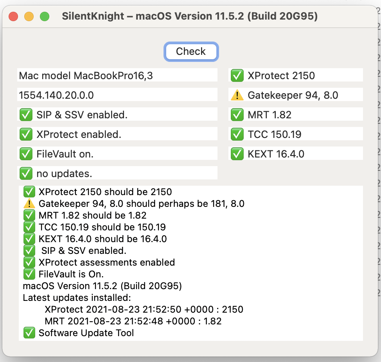Click the checkmark beside FileVault on

(x=26, y=154)
